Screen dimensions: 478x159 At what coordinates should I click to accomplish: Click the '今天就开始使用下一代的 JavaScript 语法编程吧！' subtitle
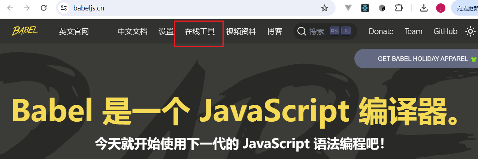click(240, 143)
